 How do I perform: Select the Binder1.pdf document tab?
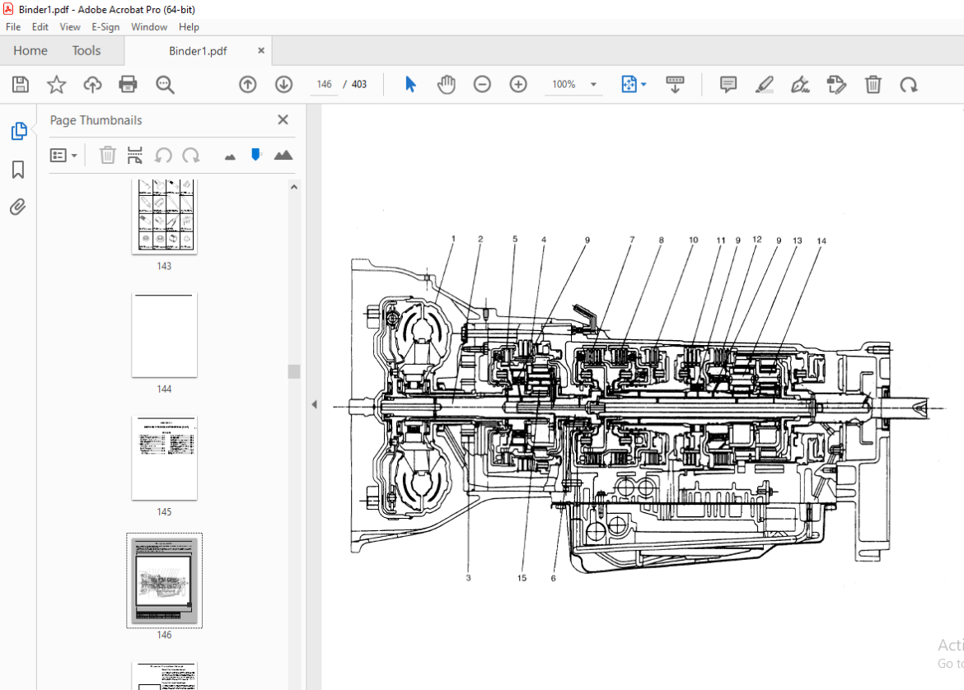(198, 51)
